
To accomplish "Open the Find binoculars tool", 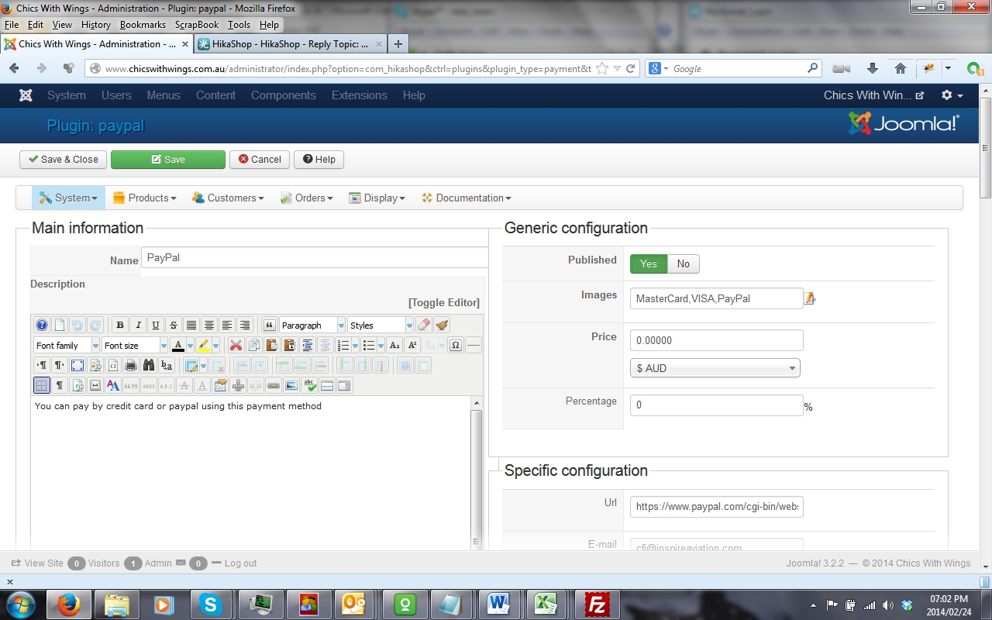I will pyautogui.click(x=149, y=366).
